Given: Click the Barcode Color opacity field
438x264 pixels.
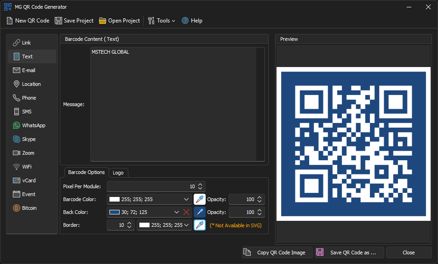Looking at the screenshot, I should (247, 199).
